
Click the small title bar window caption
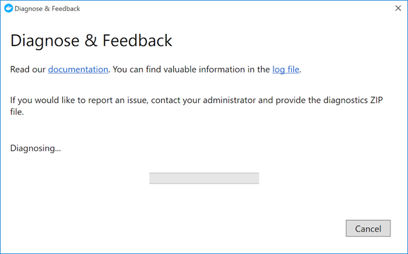(x=46, y=9)
